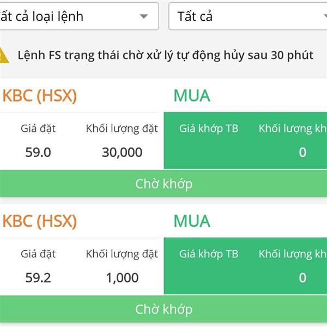Click the 1,000 order quantity value
Screen dimensions: 327x327
(122, 278)
